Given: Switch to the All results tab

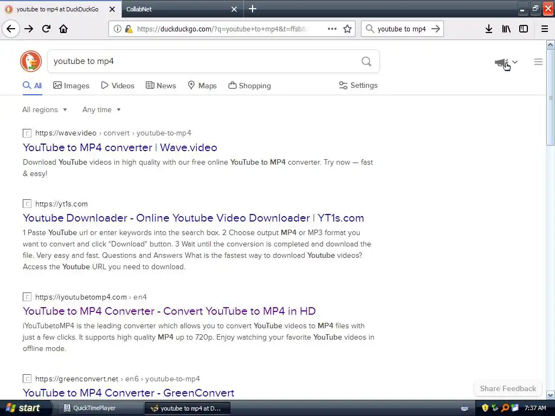Looking at the screenshot, I should [x=32, y=85].
